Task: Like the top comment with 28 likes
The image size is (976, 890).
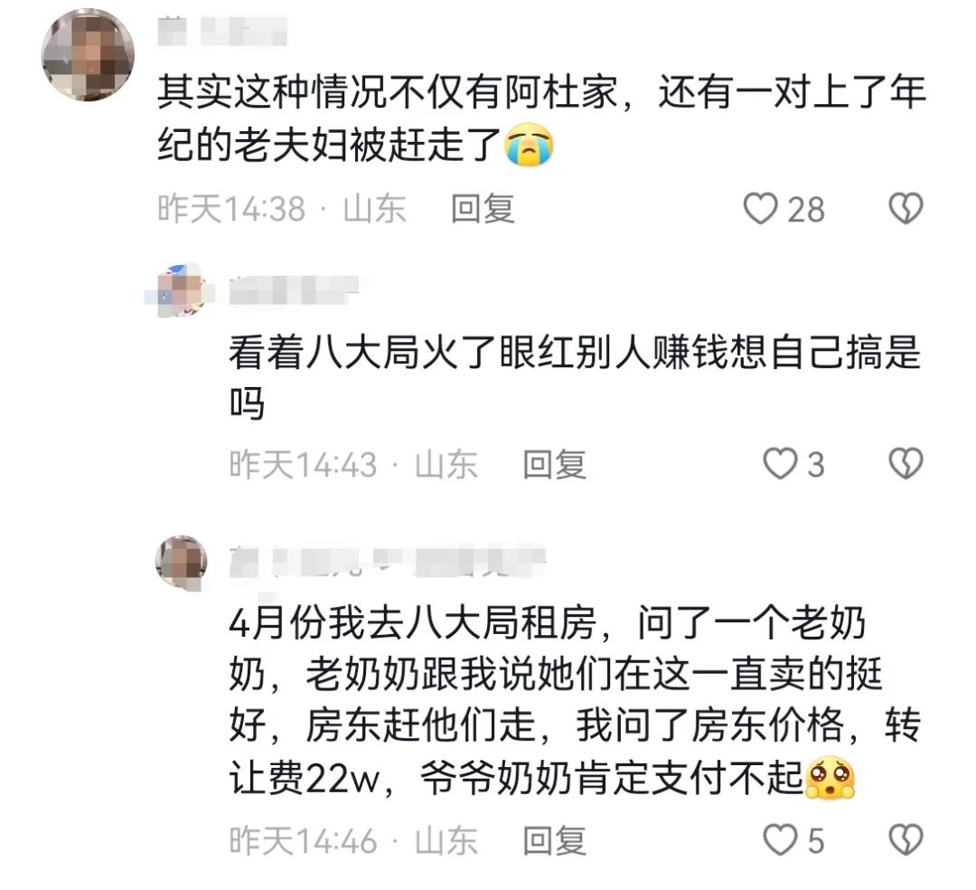Action: click(x=760, y=209)
